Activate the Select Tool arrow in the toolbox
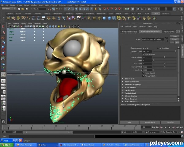Image resolution: width=184 pixels, height=147 pixels. coord(3,26)
